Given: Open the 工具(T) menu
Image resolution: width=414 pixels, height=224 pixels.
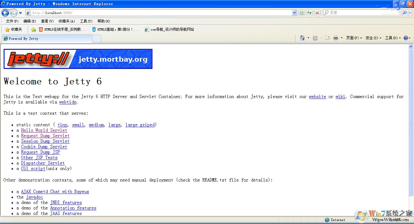Looking at the screenshot, I should point(86,21).
